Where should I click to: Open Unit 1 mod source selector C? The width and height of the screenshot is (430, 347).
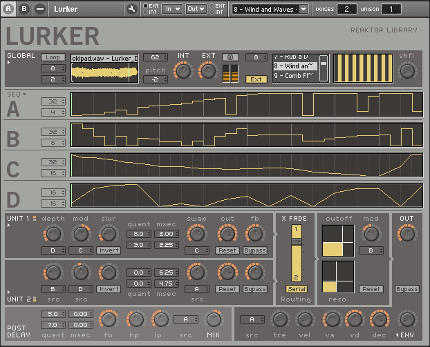coord(81,250)
